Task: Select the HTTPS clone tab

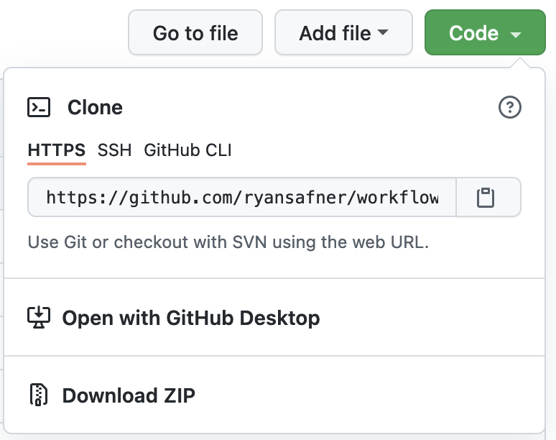Action: point(57,150)
